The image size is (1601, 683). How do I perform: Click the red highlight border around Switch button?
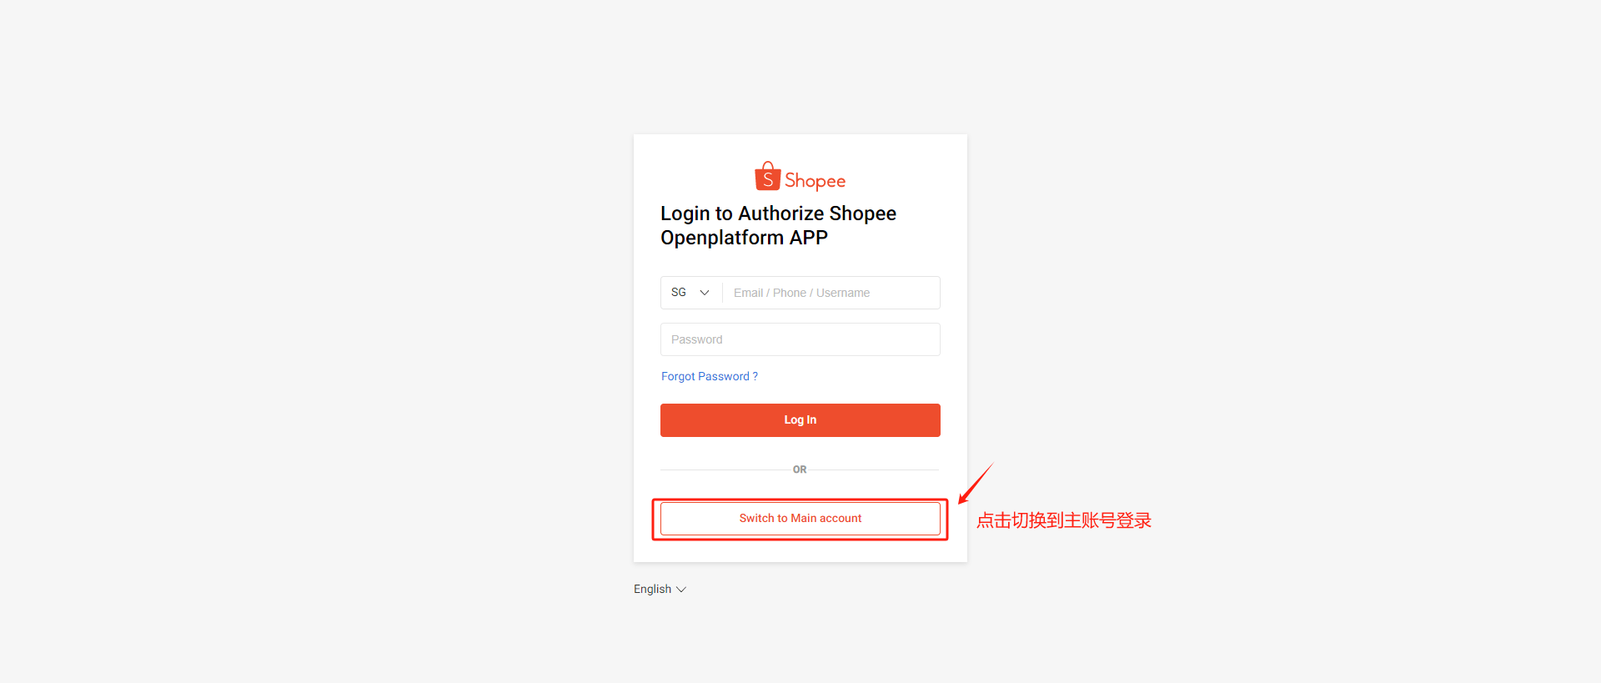point(800,500)
